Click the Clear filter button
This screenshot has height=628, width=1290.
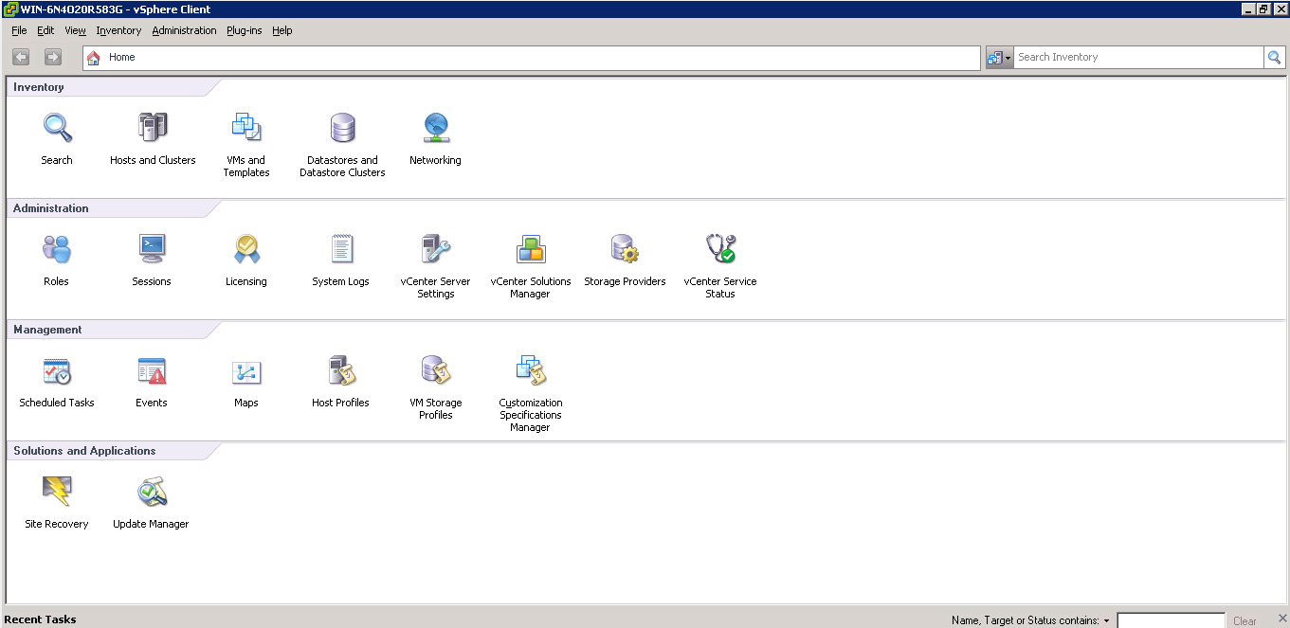1245,621
